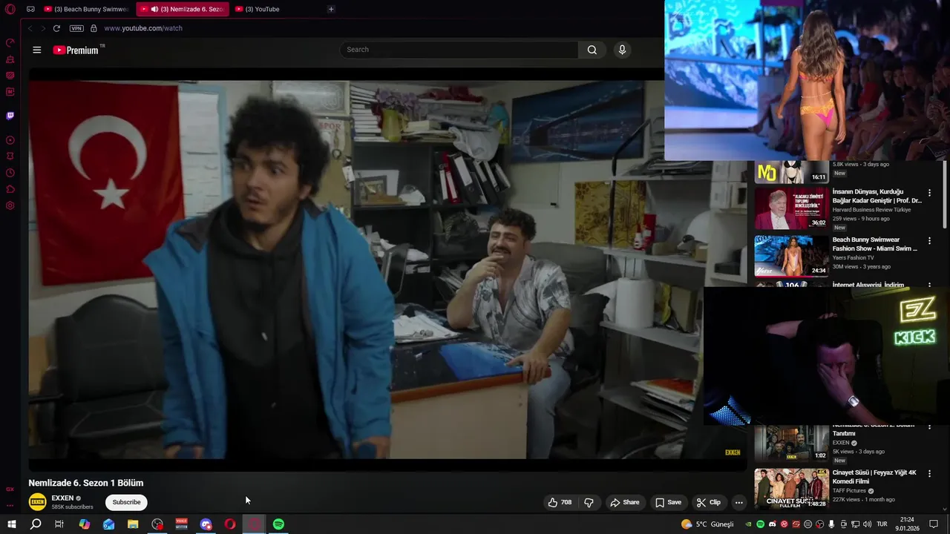Open Windows taskbar search

pyautogui.click(x=36, y=524)
